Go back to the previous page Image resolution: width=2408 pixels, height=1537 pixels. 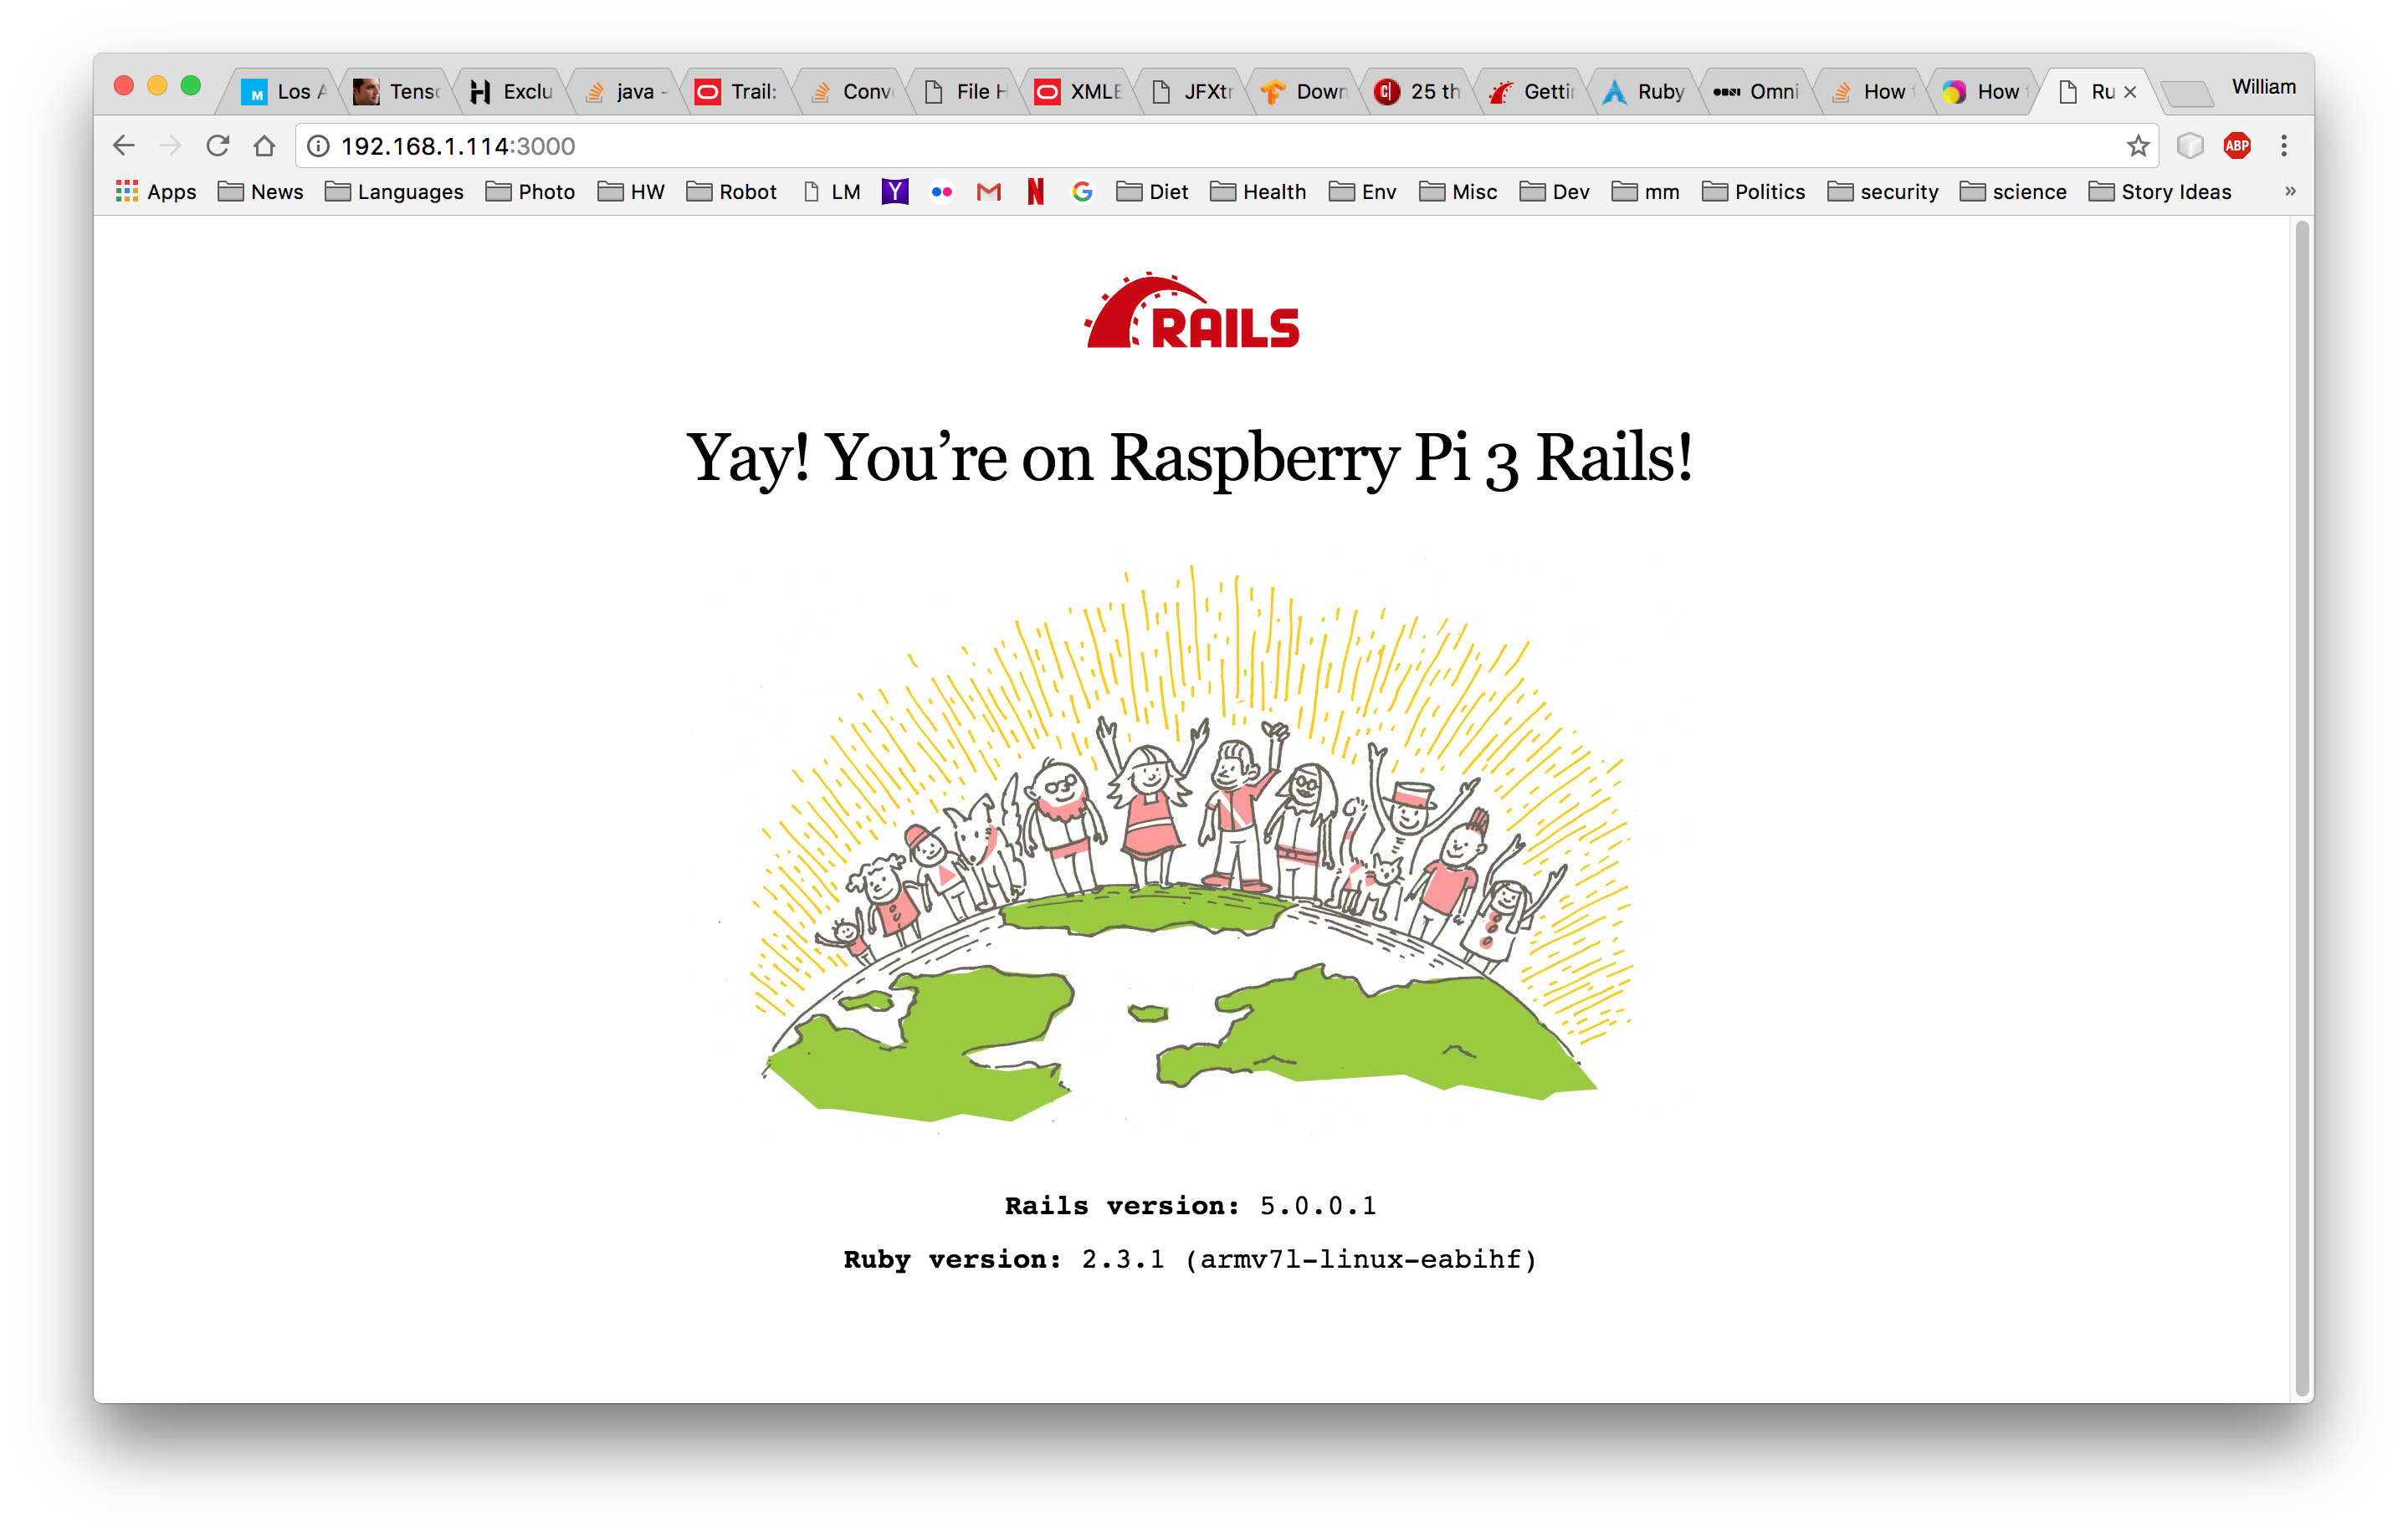(124, 146)
